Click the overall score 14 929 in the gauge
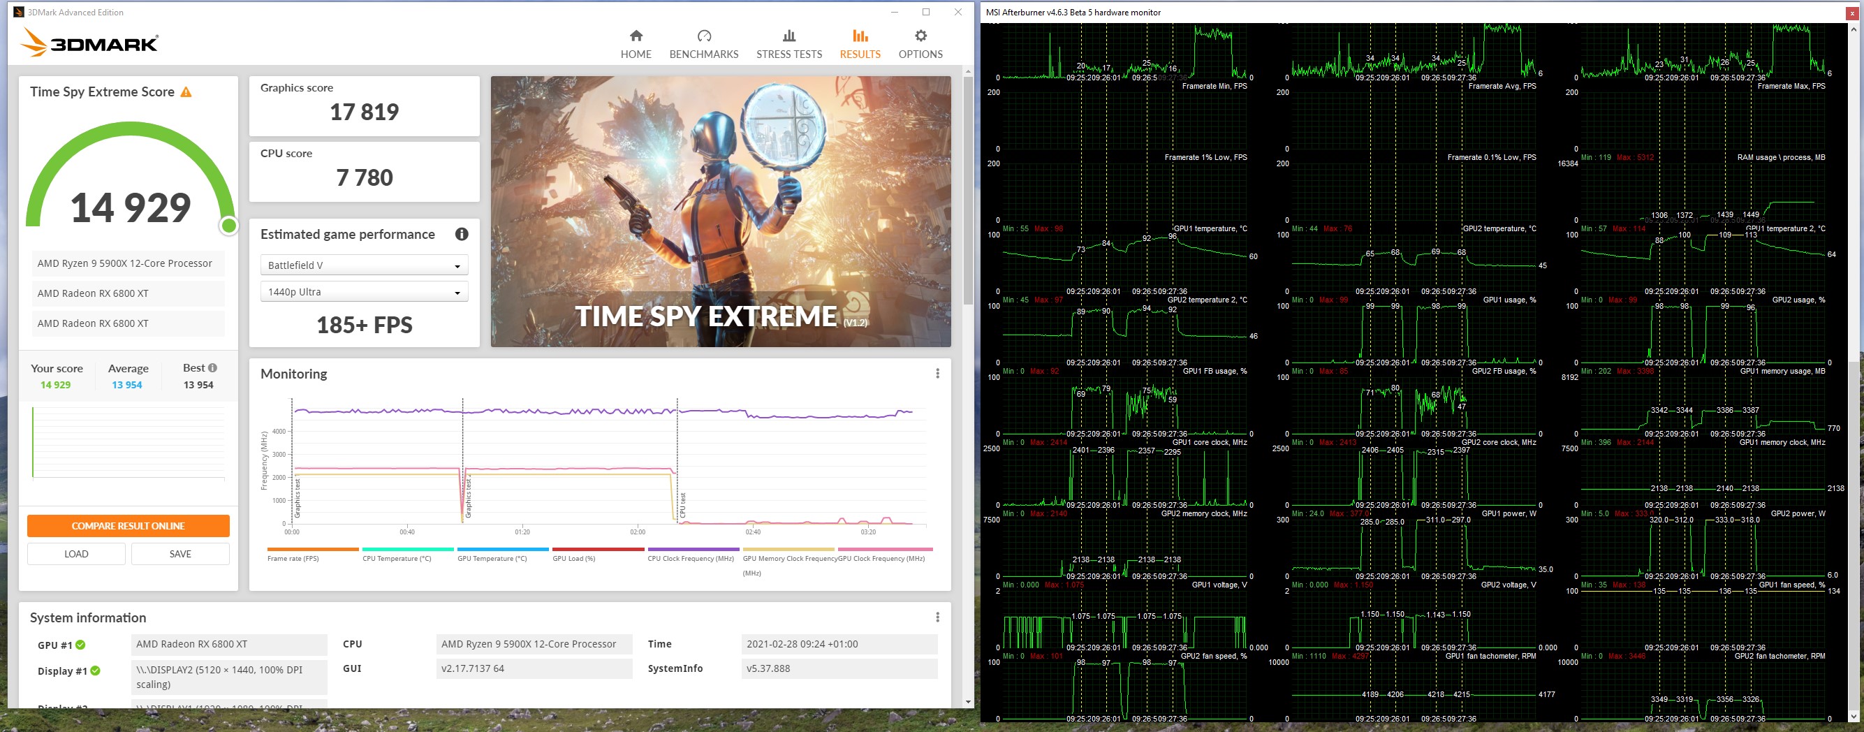1864x732 pixels. pyautogui.click(x=130, y=208)
